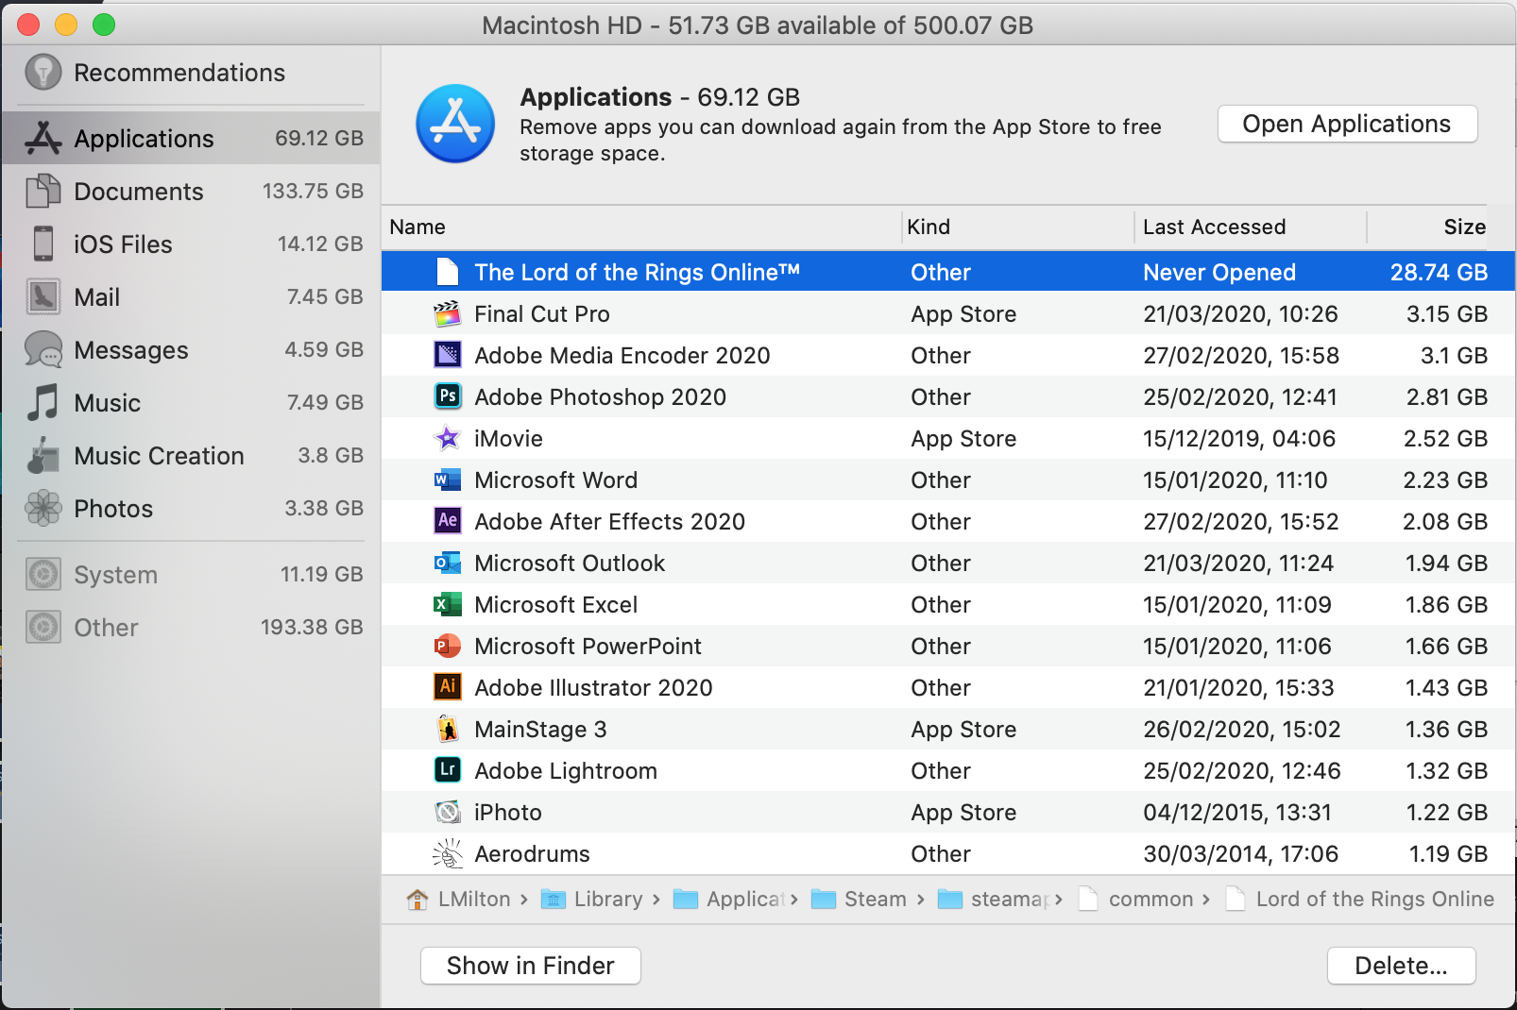Click the Library folder in path bar
This screenshot has height=1010, width=1517.
[592, 899]
